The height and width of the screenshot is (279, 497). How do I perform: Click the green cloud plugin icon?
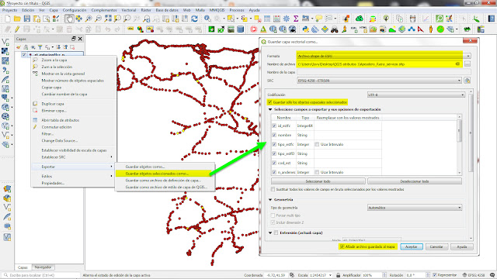coord(359,19)
